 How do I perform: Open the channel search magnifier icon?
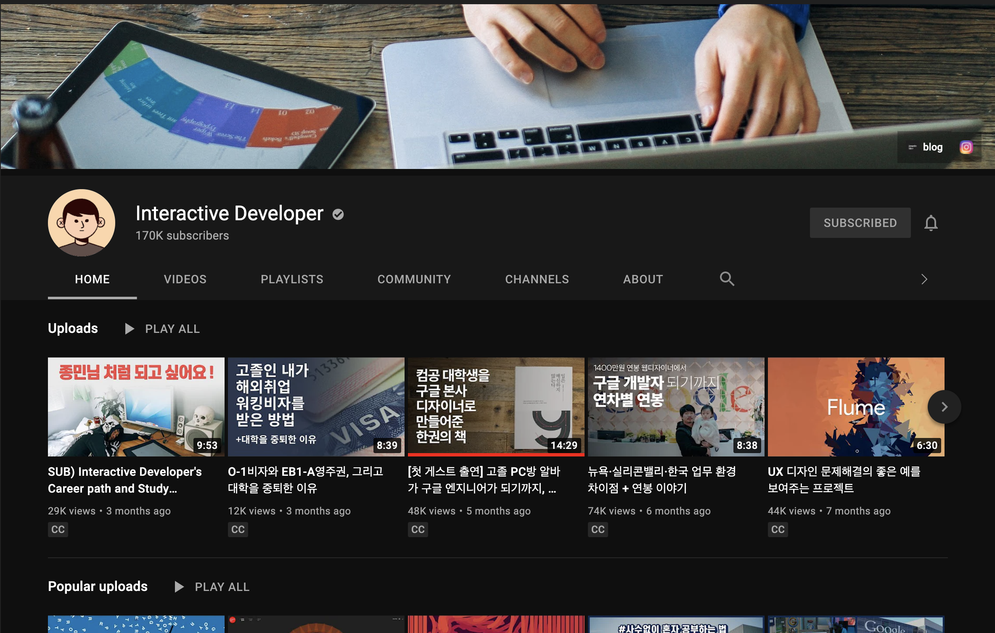(x=727, y=279)
